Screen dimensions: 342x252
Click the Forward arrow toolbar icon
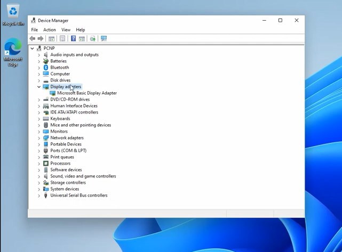tap(41, 39)
